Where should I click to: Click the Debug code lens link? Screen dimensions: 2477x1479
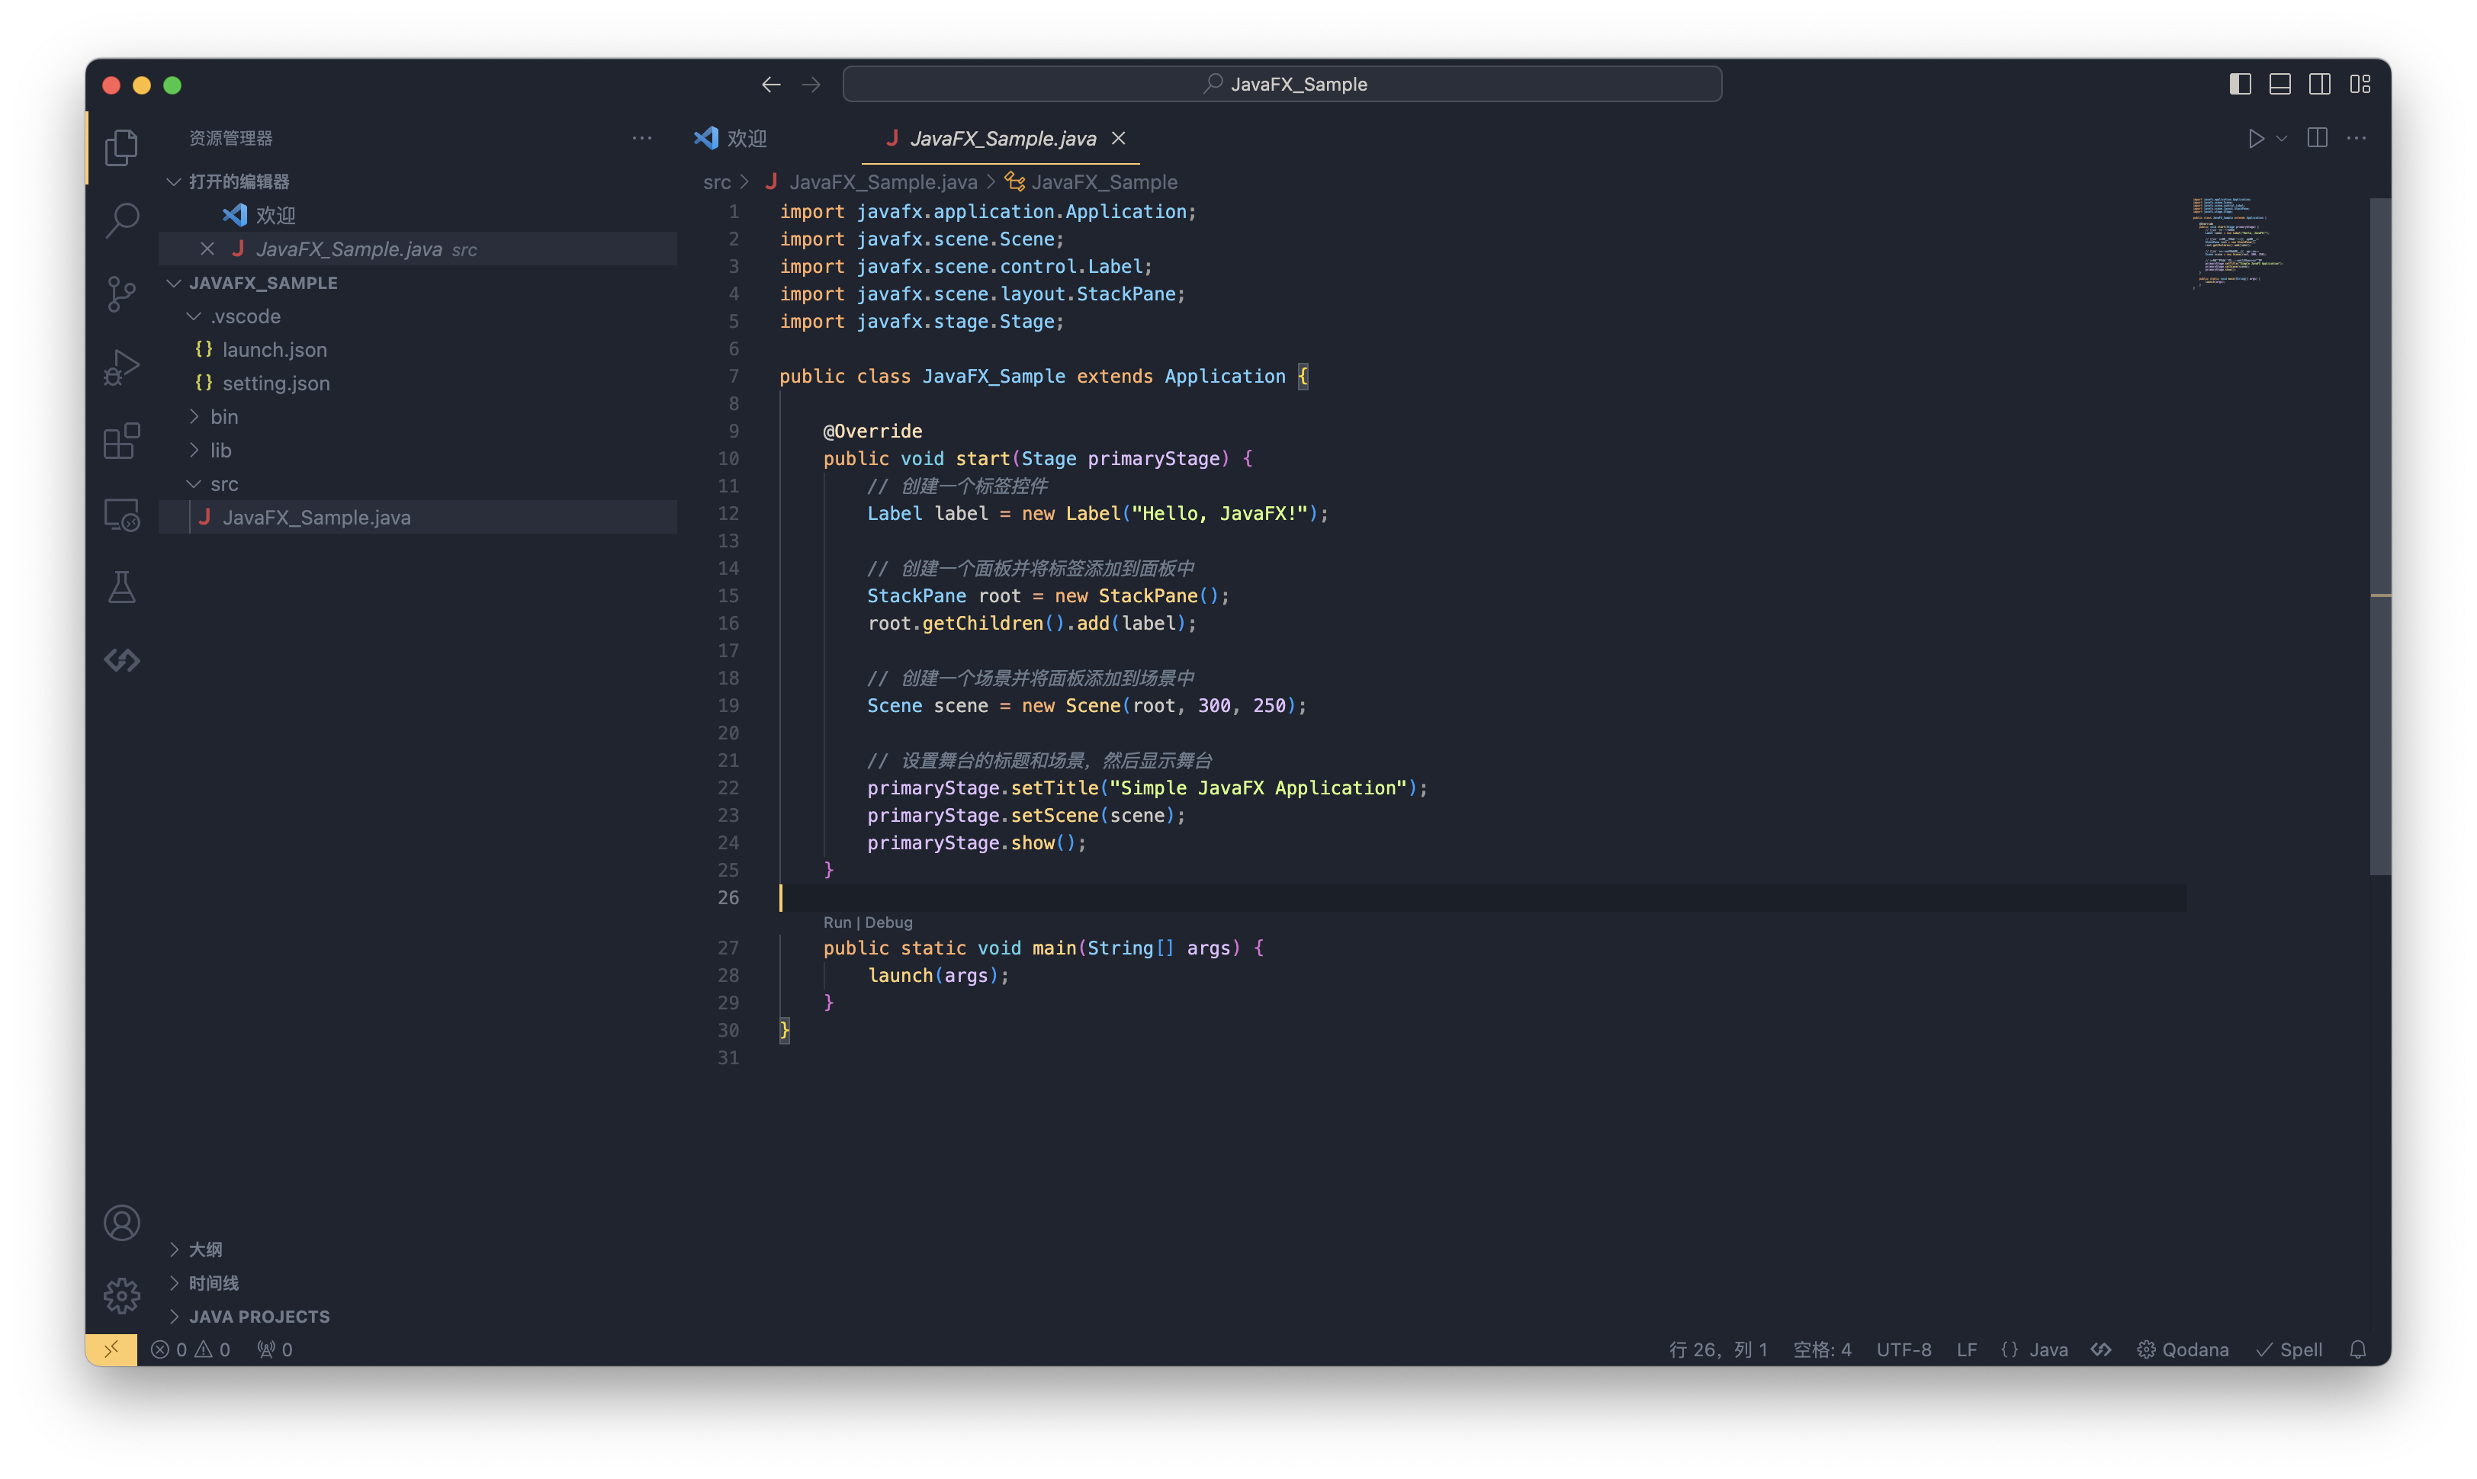click(x=889, y=923)
